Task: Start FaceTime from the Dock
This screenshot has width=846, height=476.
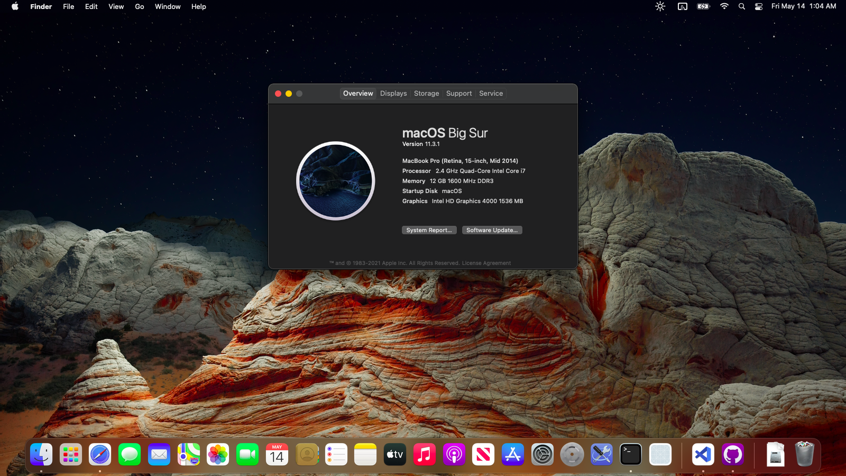Action: [247, 454]
